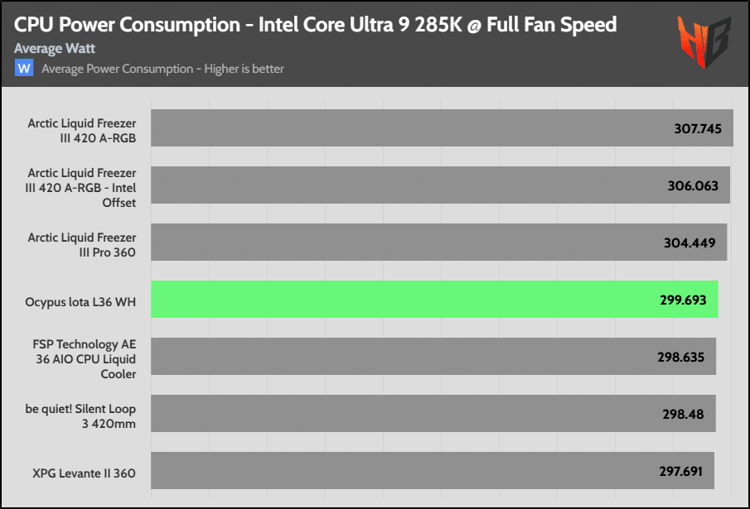Screen dimensions: 750x509
Task: Select the be quiet! Silent Loop 3 bar
Action: pos(433,414)
